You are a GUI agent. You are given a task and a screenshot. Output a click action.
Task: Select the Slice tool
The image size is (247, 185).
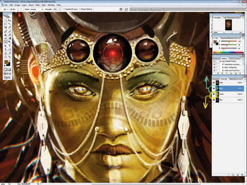click(x=9, y=27)
